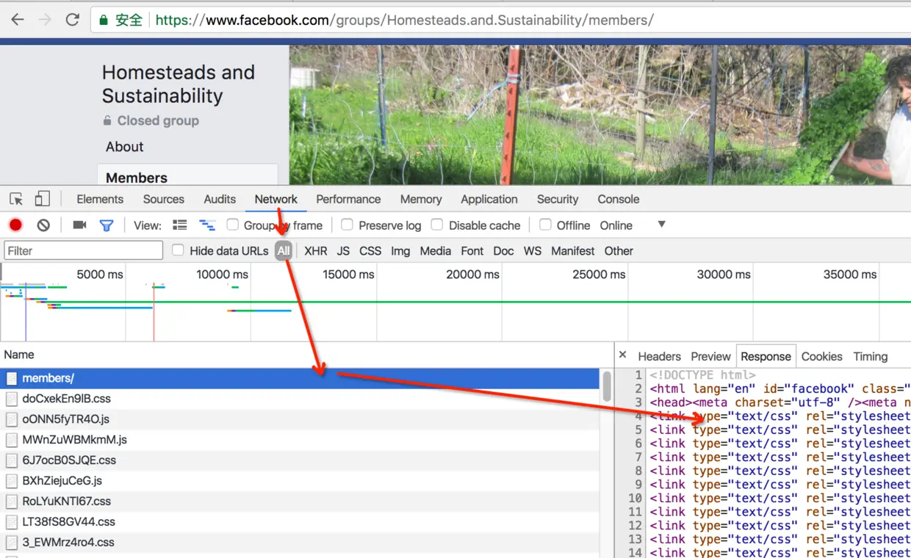Toggle the blue filter funnel icon
This screenshot has width=911, height=558.
107,225
